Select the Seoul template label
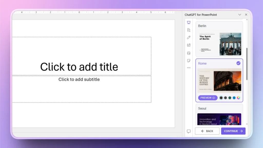The height and width of the screenshot is (148, 263). (x=202, y=108)
